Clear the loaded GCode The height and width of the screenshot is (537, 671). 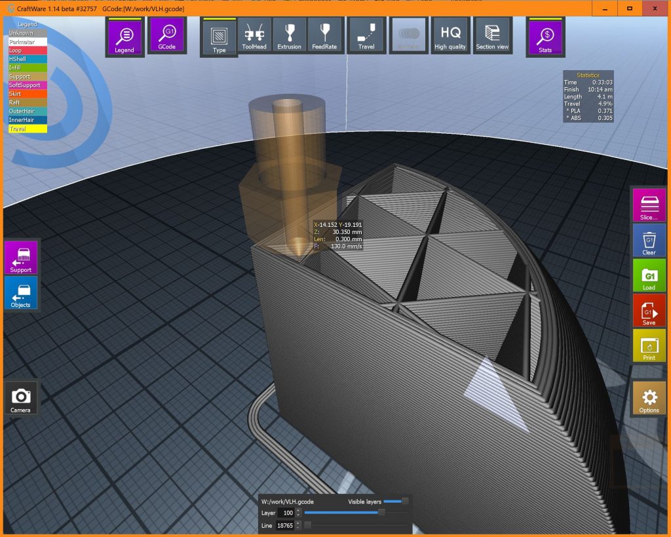click(649, 241)
